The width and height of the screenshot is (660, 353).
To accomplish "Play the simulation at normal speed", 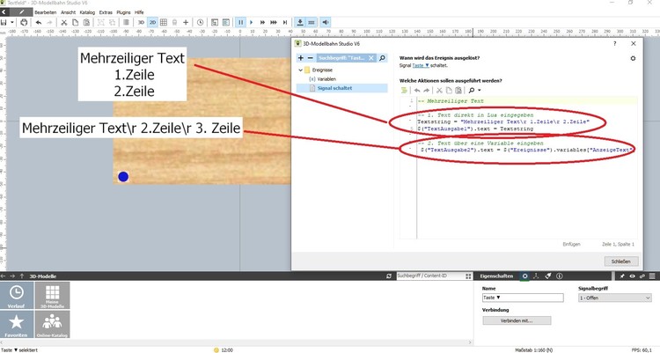I will [x=252, y=22].
